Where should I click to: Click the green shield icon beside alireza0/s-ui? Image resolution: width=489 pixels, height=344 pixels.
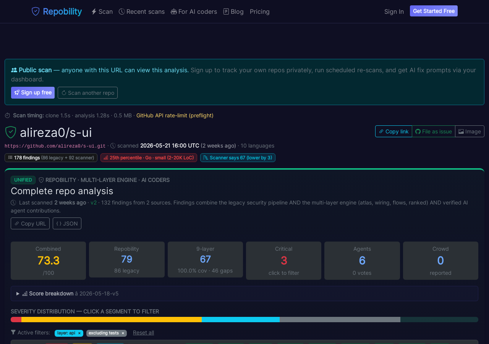click(x=11, y=132)
